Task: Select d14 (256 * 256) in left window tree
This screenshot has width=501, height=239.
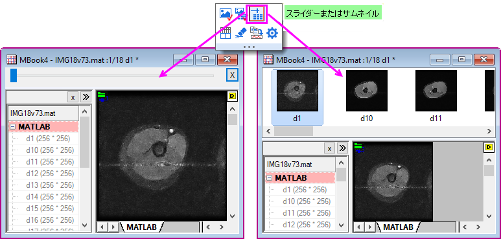Action: coord(50,196)
